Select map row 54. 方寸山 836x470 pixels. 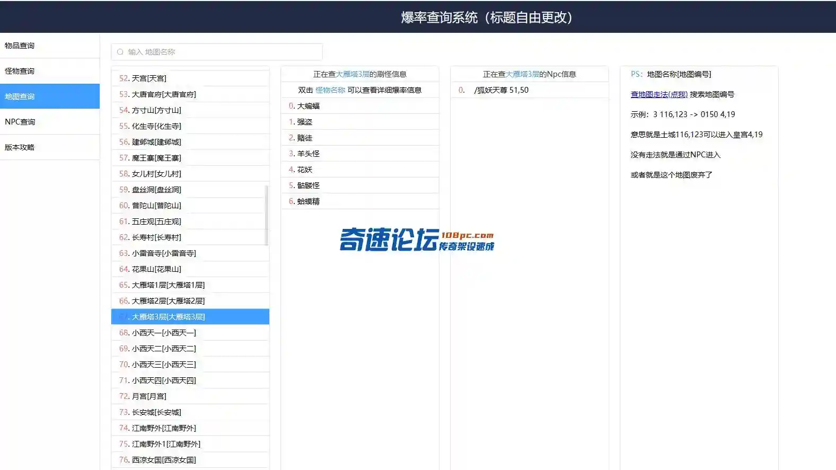190,110
